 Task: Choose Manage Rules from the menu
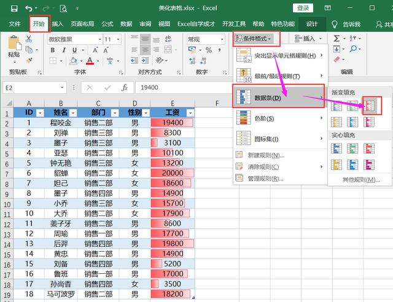click(x=280, y=179)
